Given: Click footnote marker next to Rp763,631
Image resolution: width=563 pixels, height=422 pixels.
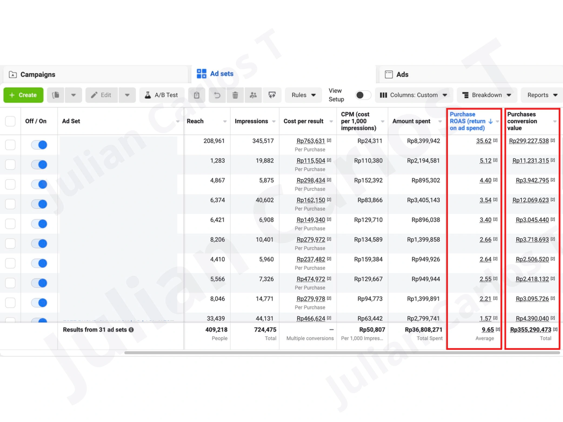Looking at the screenshot, I should 329,140.
